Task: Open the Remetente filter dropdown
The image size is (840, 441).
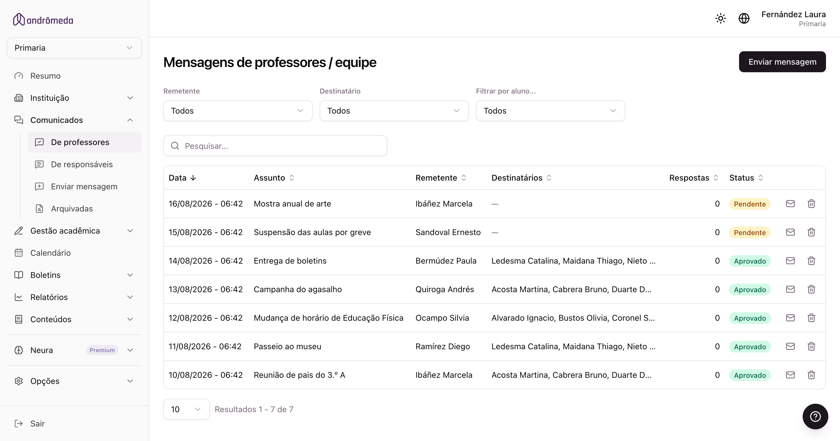Action: 238,111
